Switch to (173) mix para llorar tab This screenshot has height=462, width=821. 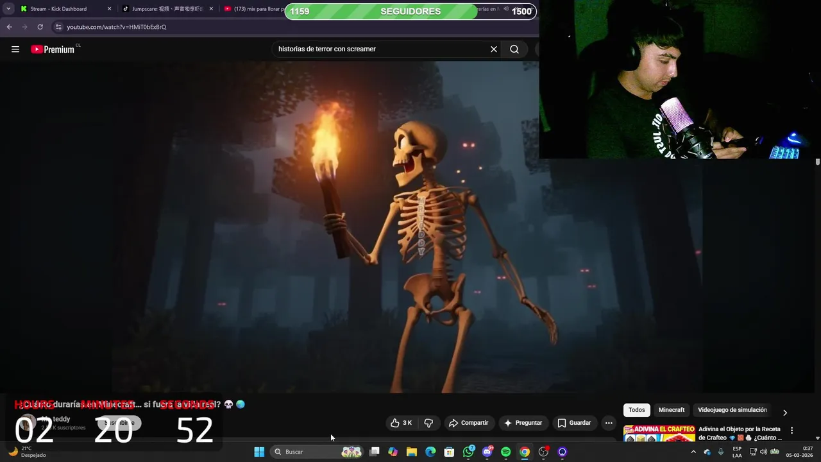(x=253, y=9)
